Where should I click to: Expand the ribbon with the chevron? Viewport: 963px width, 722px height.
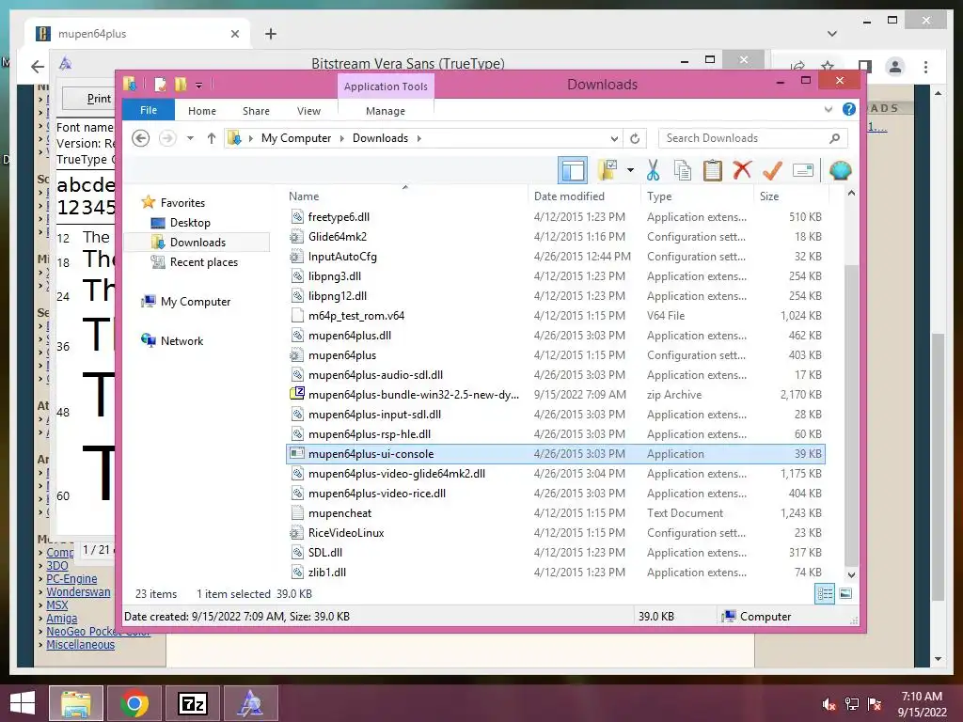click(828, 109)
